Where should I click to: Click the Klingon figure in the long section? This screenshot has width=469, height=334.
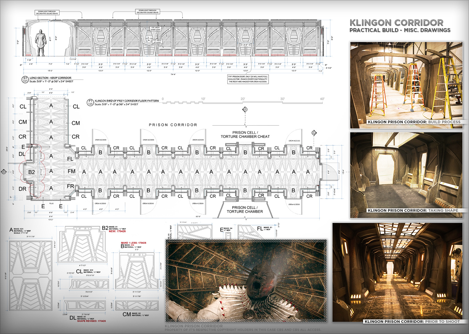41,42
